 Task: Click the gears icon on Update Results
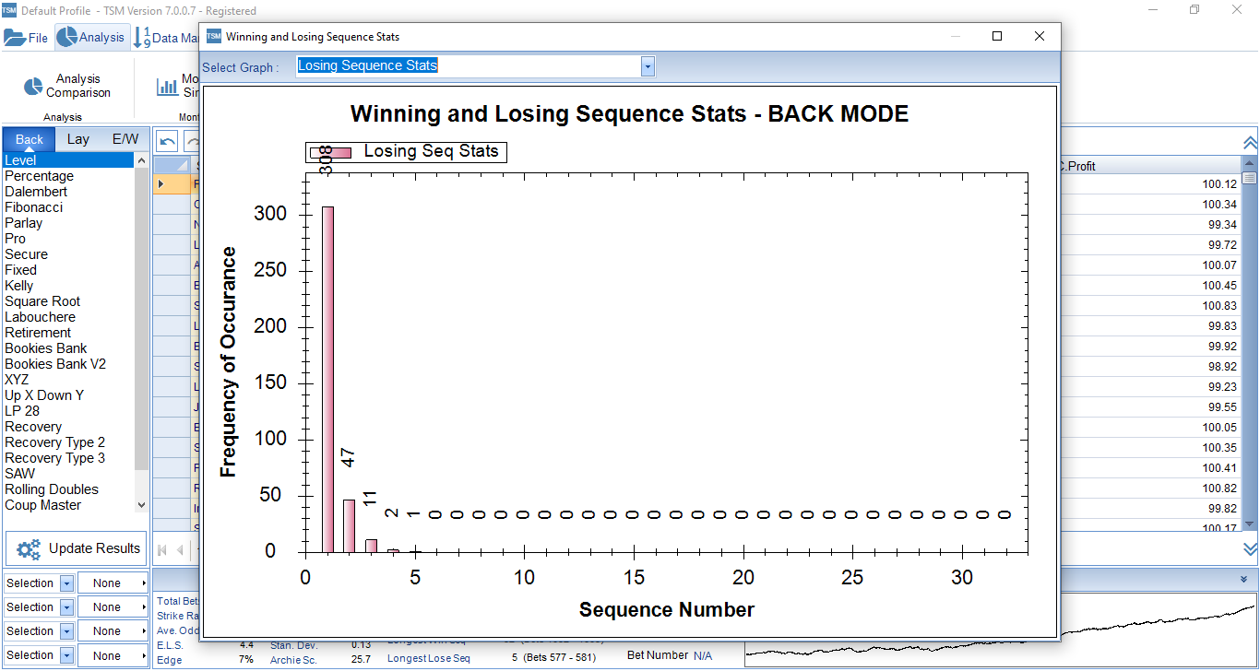tap(29, 549)
